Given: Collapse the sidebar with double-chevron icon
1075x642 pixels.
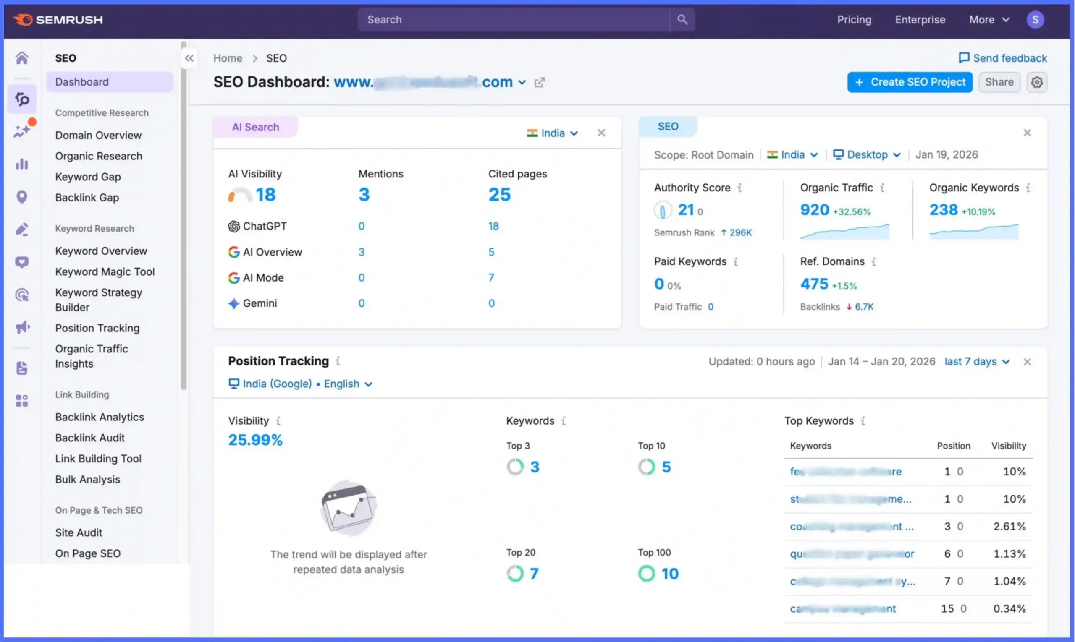Looking at the screenshot, I should pos(189,58).
